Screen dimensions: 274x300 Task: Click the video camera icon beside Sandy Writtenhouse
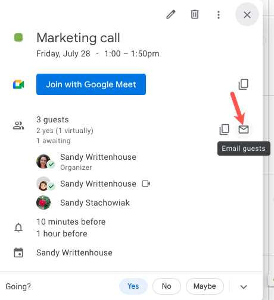[x=146, y=184]
